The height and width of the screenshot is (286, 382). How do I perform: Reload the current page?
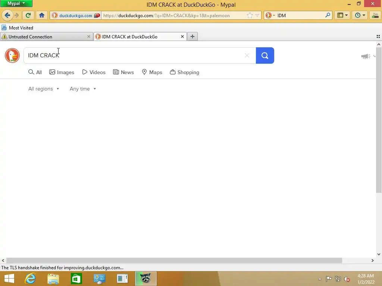click(28, 15)
